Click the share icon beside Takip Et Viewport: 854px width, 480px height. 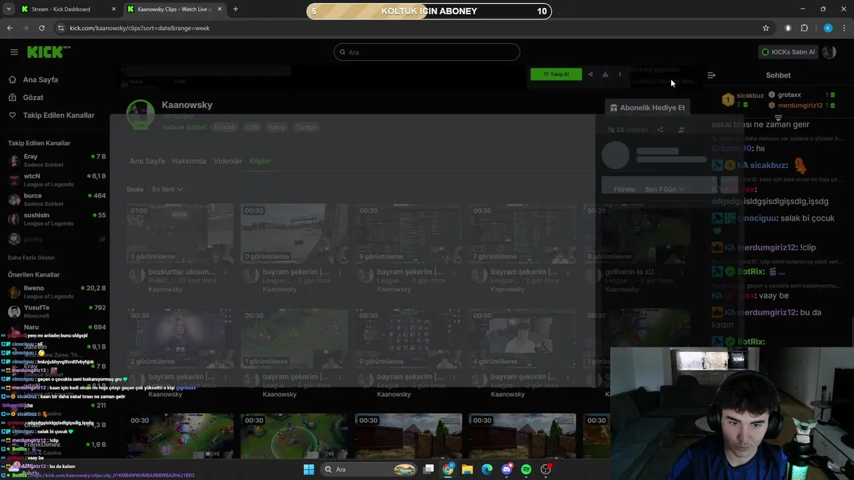point(590,74)
